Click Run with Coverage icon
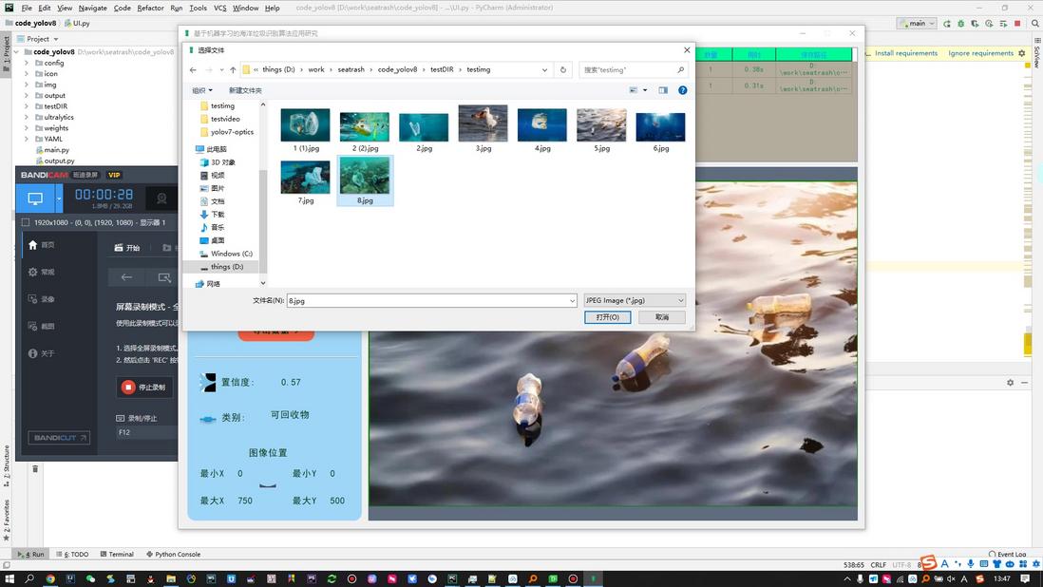Viewport: 1043px width, 587px height. [x=975, y=23]
